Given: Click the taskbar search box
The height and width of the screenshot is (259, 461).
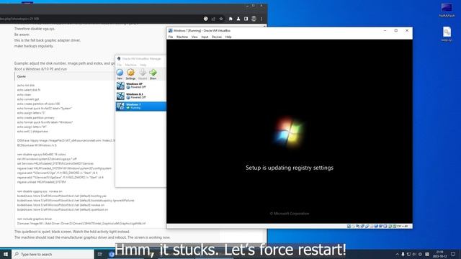Looking at the screenshot, I should tap(53, 254).
